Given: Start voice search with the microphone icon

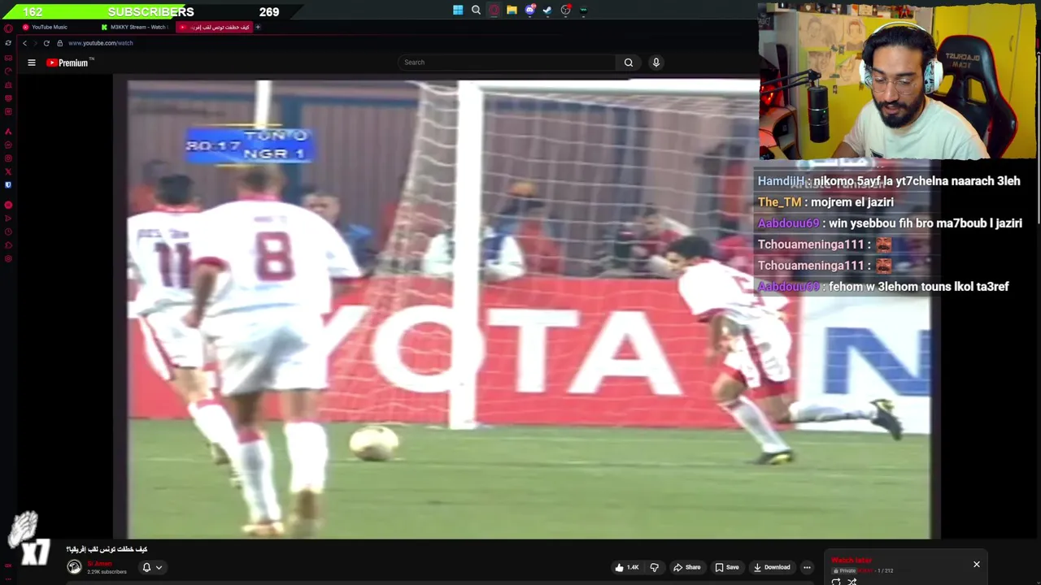Looking at the screenshot, I should (656, 63).
